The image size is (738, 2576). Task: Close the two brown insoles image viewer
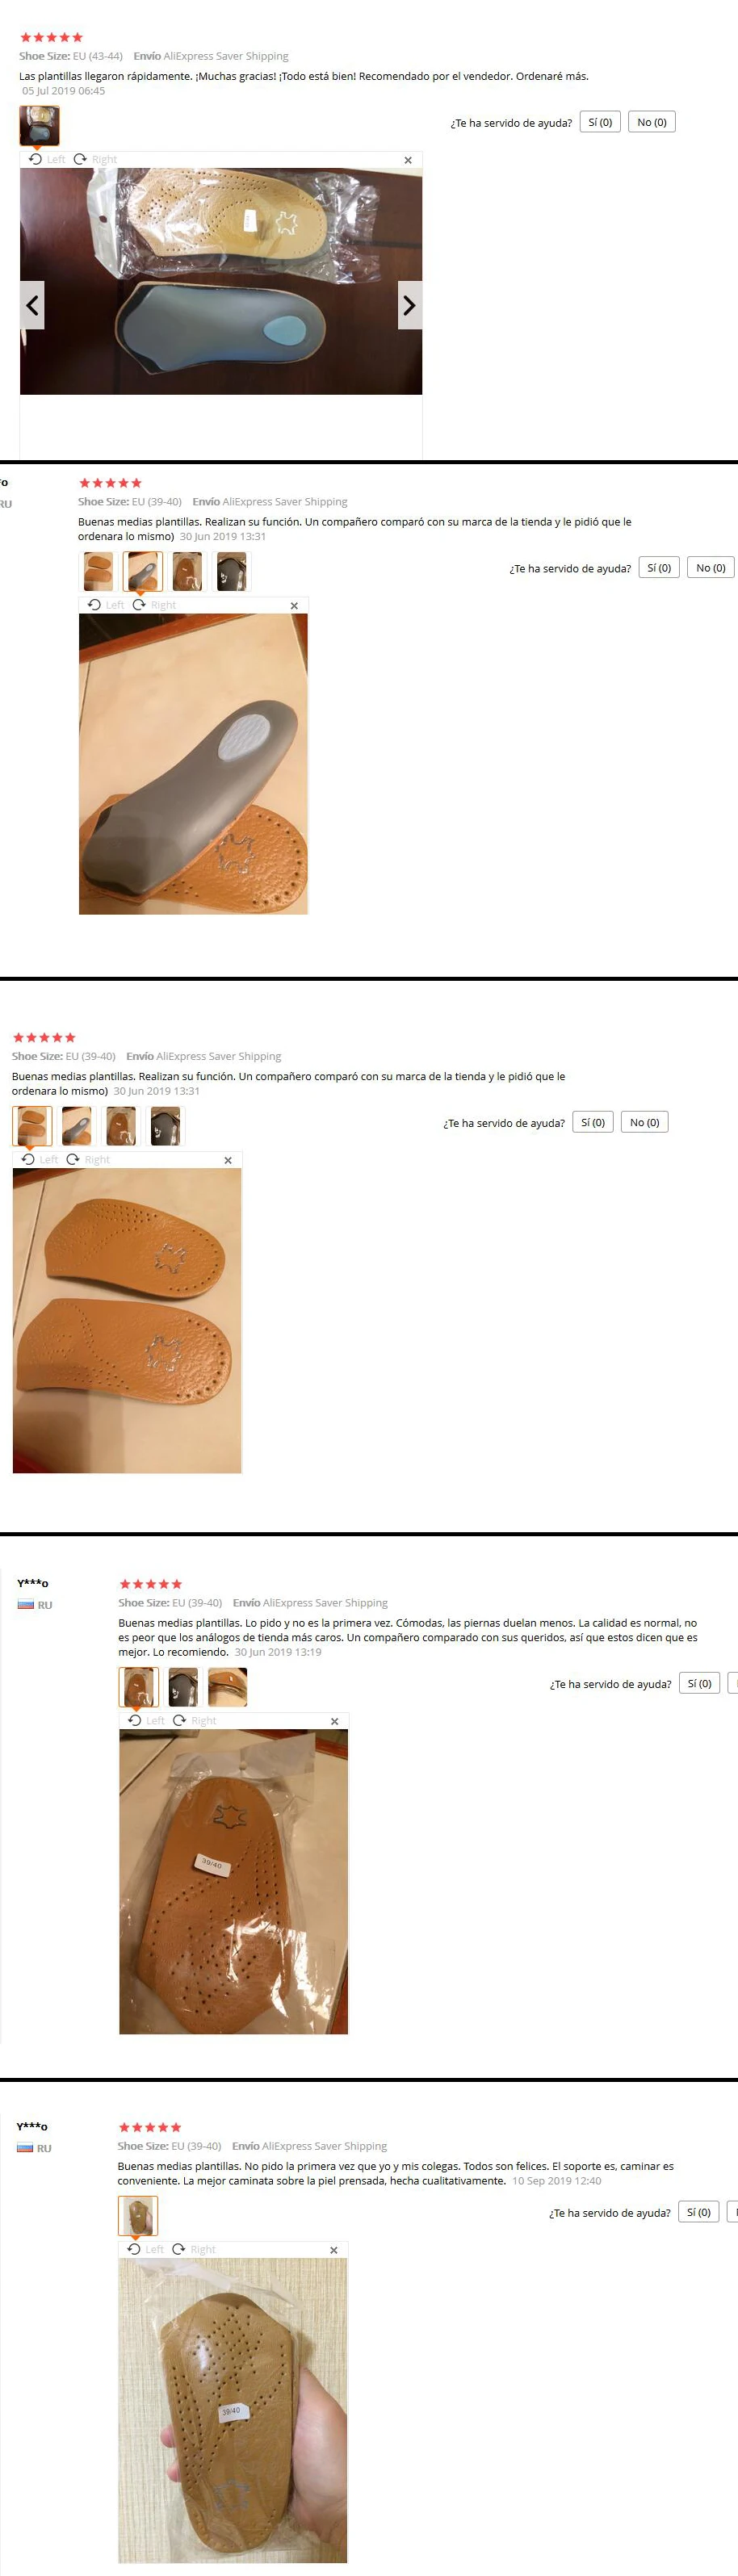(x=228, y=1160)
